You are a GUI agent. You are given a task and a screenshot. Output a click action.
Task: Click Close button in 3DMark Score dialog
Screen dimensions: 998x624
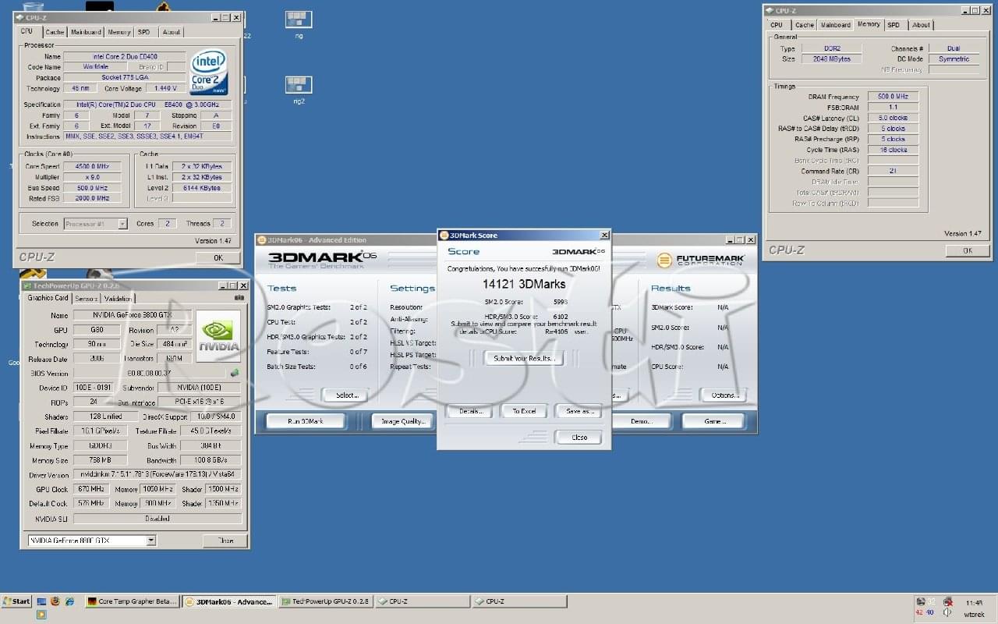click(579, 437)
